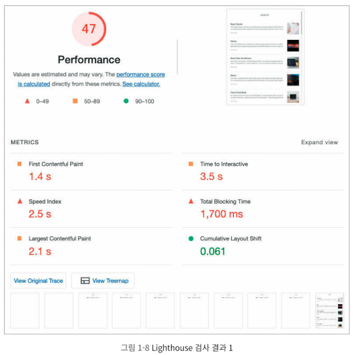Screen dimensions: 353x355
Task: Click the 3.5 s value
Action: point(212,176)
